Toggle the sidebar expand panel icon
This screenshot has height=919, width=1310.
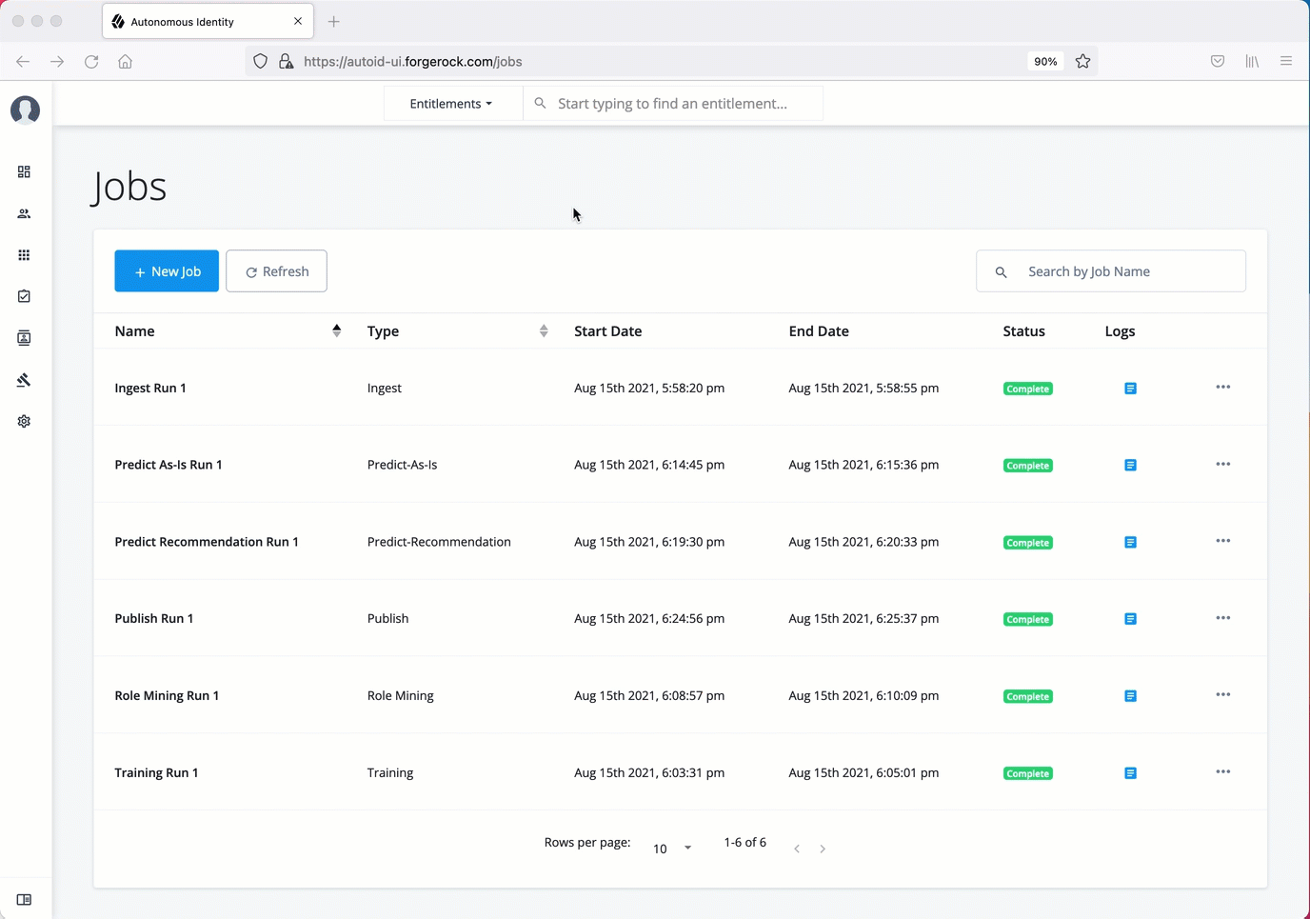tap(24, 900)
